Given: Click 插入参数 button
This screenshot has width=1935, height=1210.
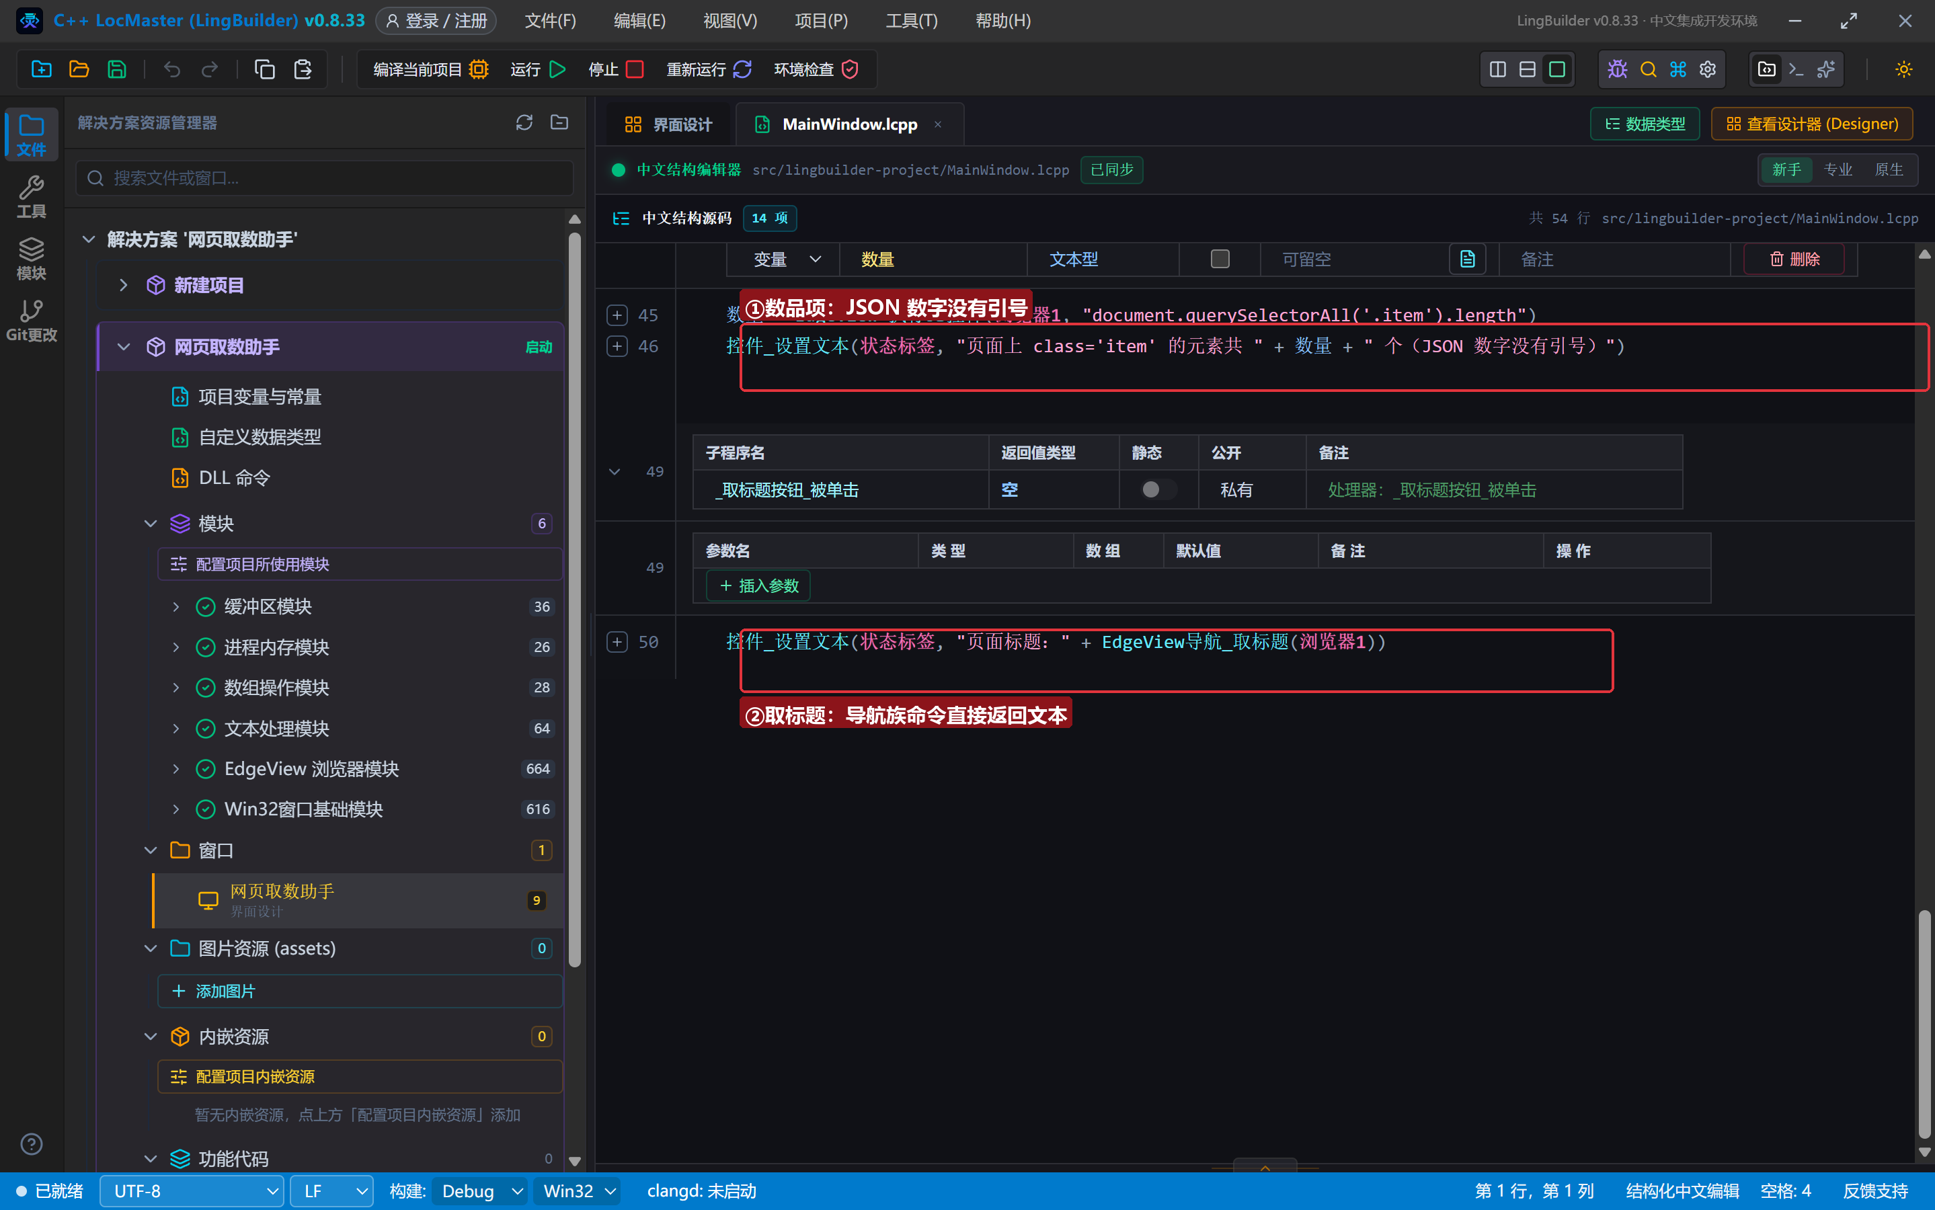Looking at the screenshot, I should 758,586.
